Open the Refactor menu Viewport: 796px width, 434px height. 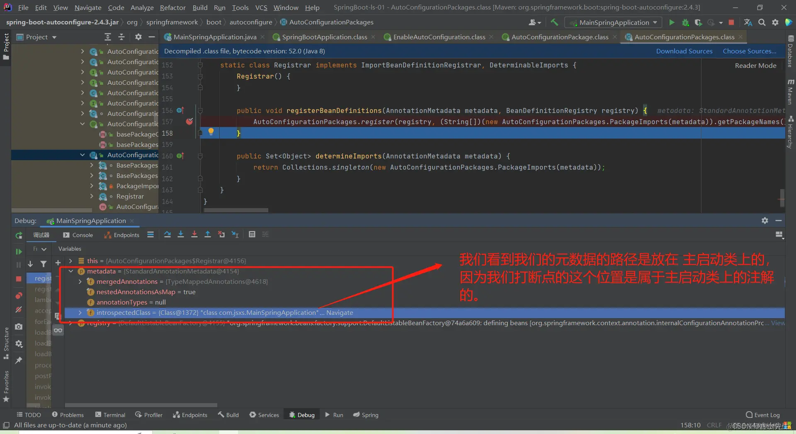[172, 7]
